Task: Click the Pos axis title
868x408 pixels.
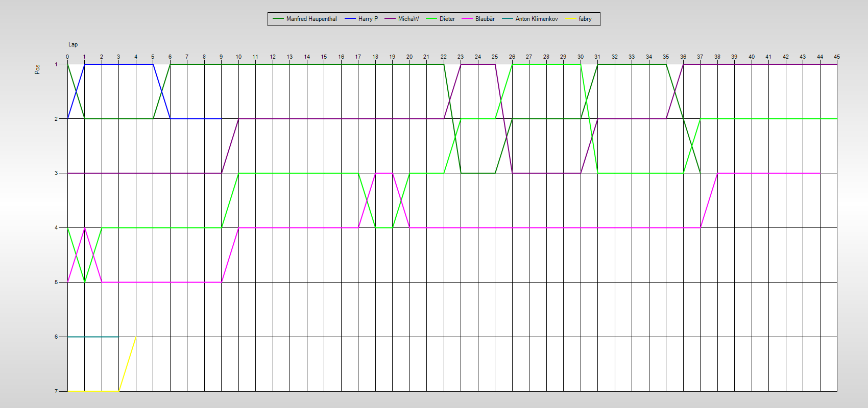Action: tap(37, 69)
